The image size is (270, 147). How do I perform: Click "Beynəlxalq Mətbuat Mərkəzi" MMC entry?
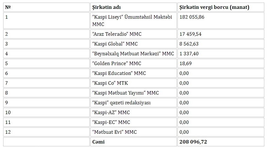133,54
